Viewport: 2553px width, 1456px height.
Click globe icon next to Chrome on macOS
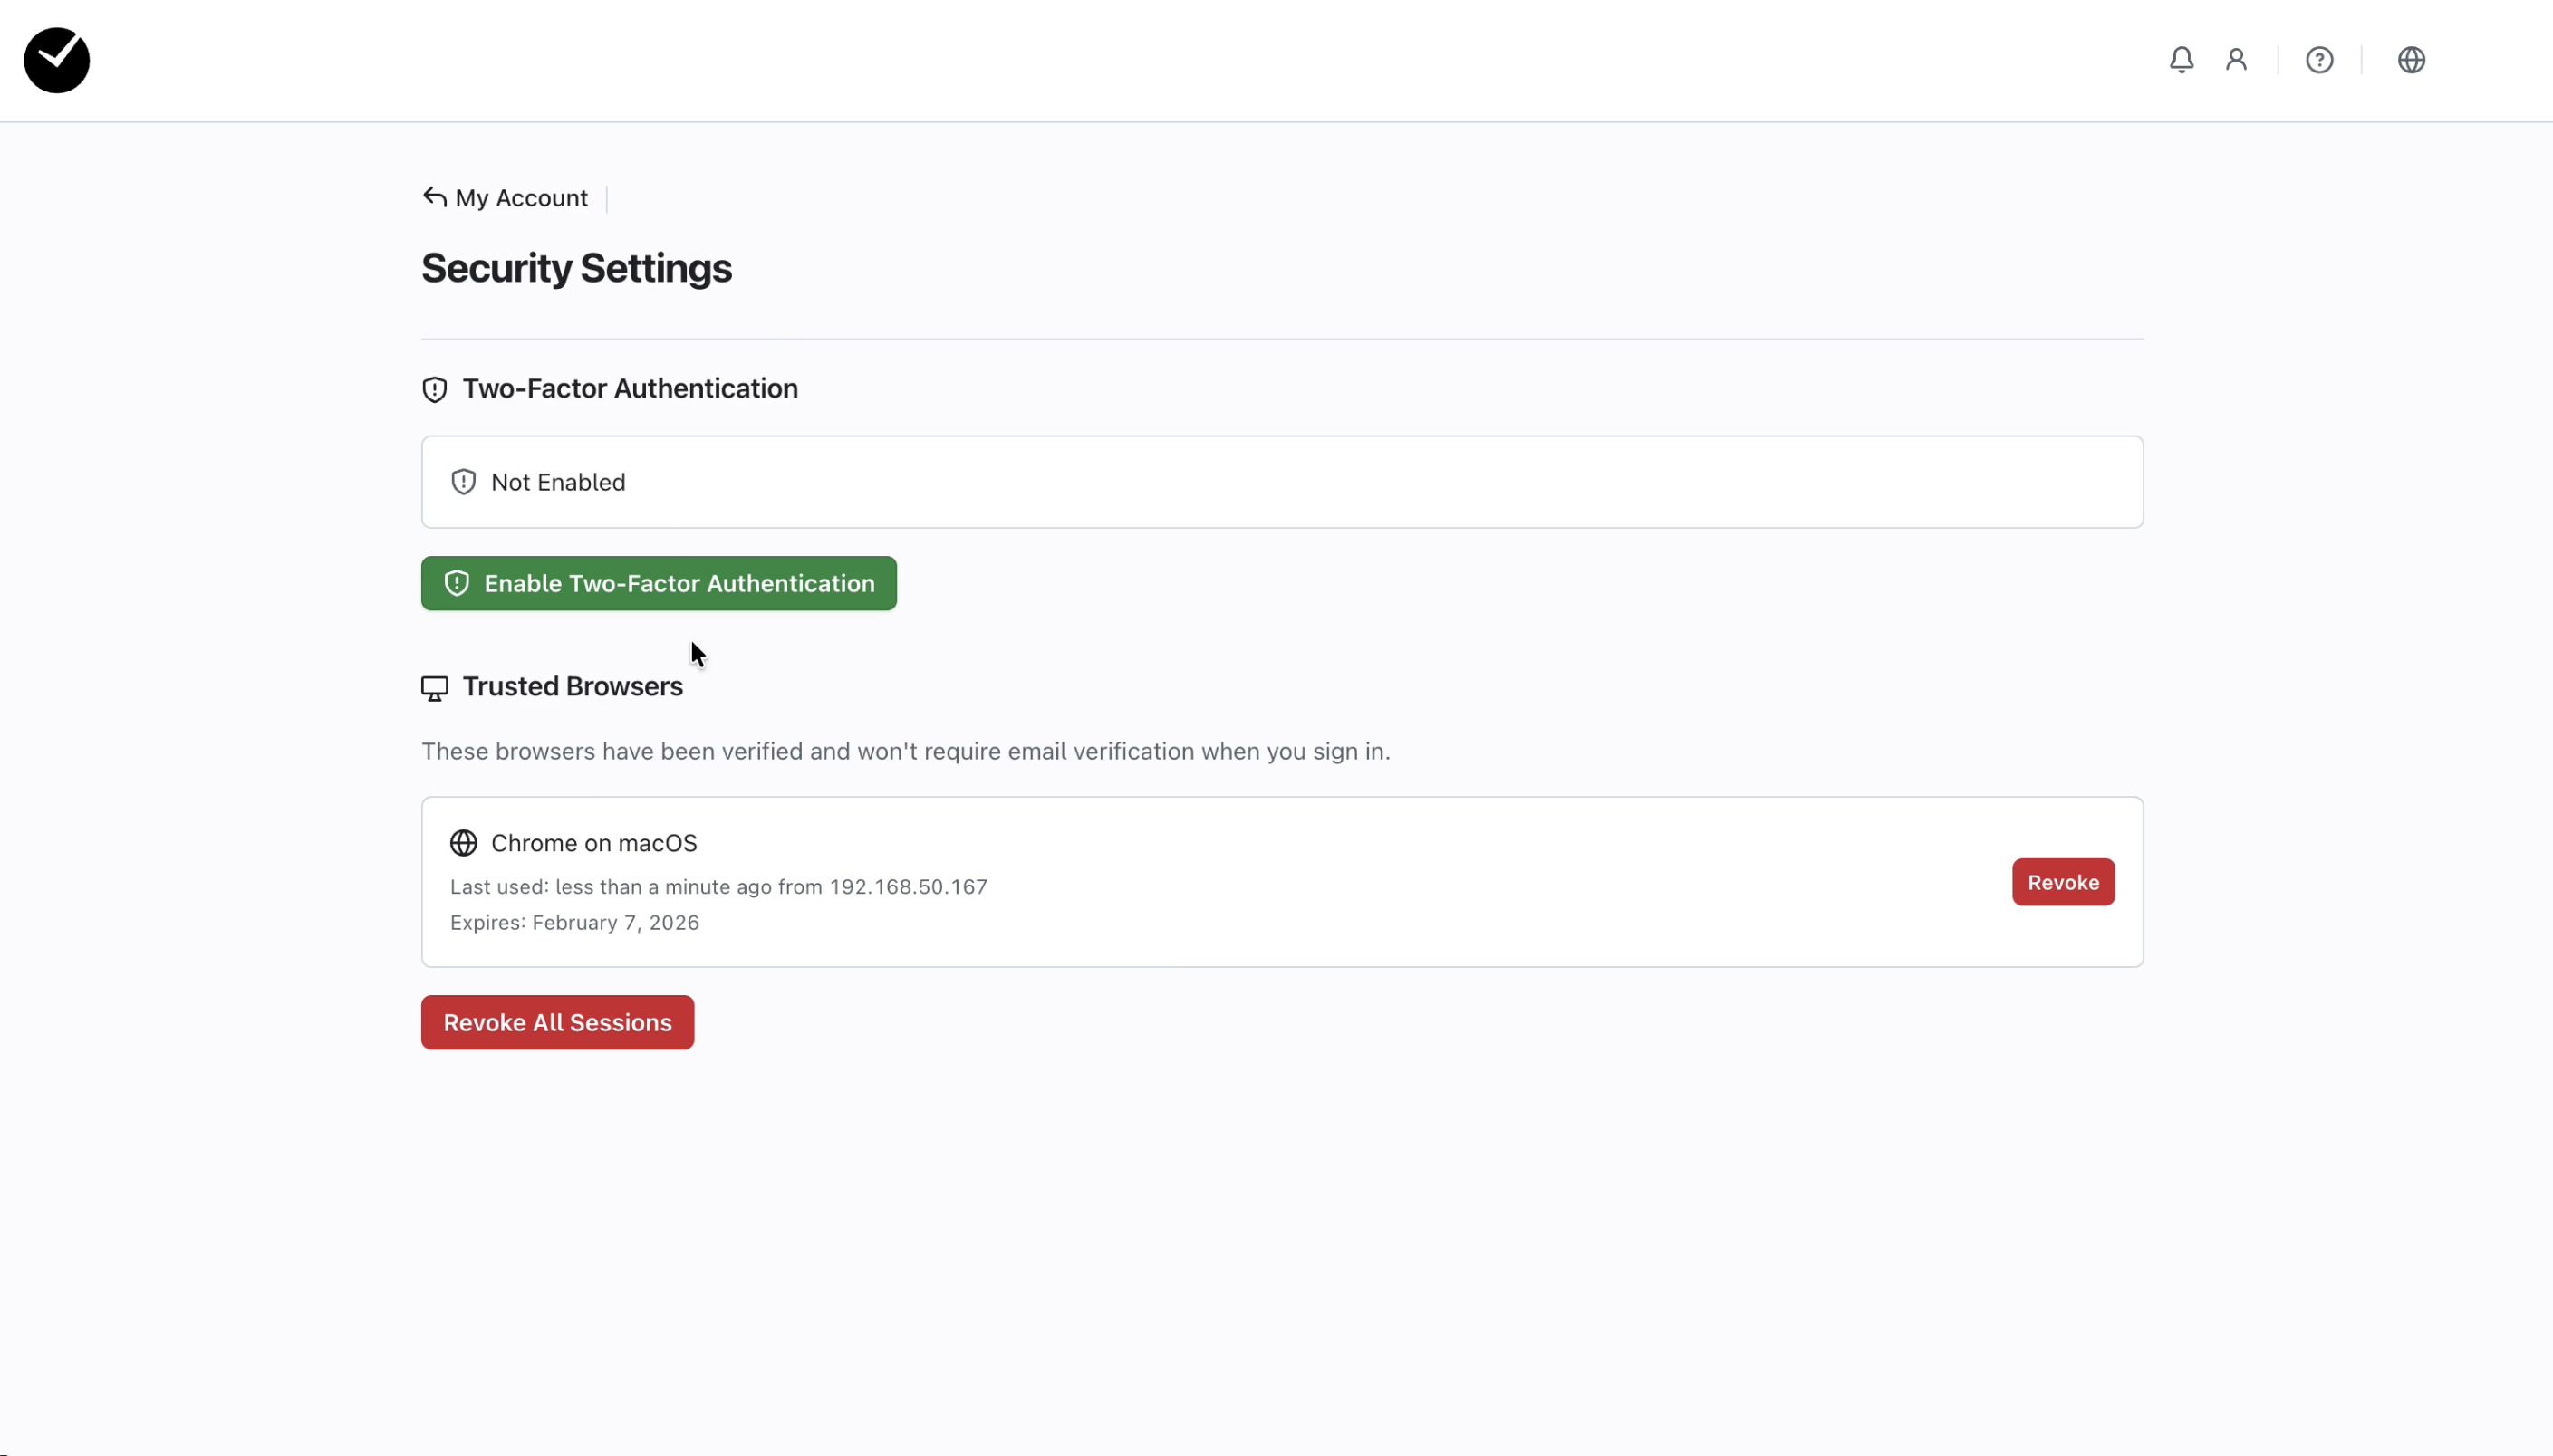coord(463,843)
